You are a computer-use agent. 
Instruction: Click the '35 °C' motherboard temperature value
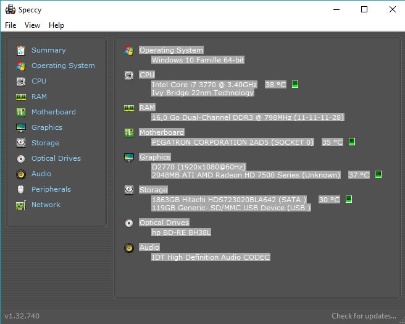point(332,142)
